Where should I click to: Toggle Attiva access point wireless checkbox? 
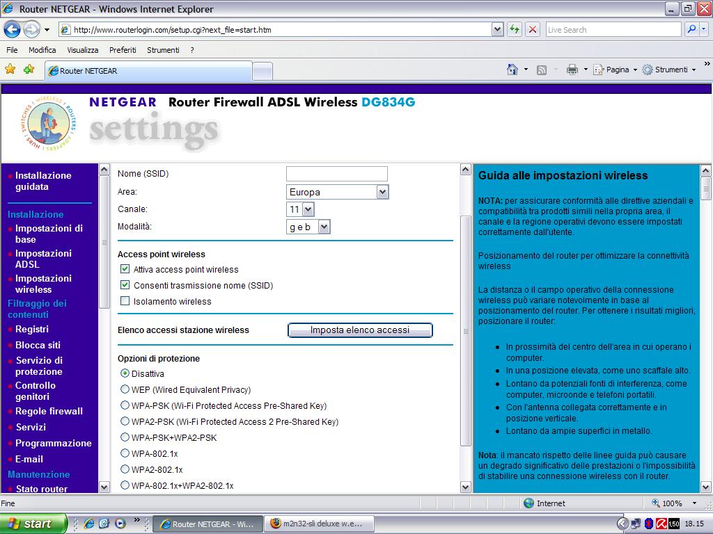(125, 269)
